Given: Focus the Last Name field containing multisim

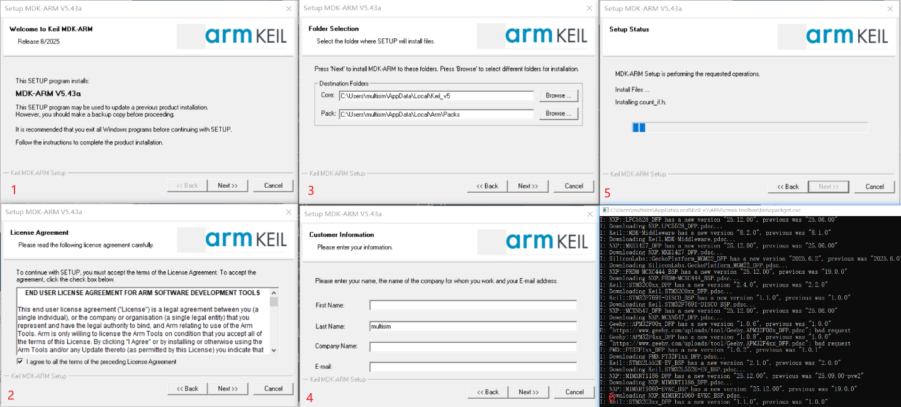Looking at the screenshot, I should (x=473, y=326).
